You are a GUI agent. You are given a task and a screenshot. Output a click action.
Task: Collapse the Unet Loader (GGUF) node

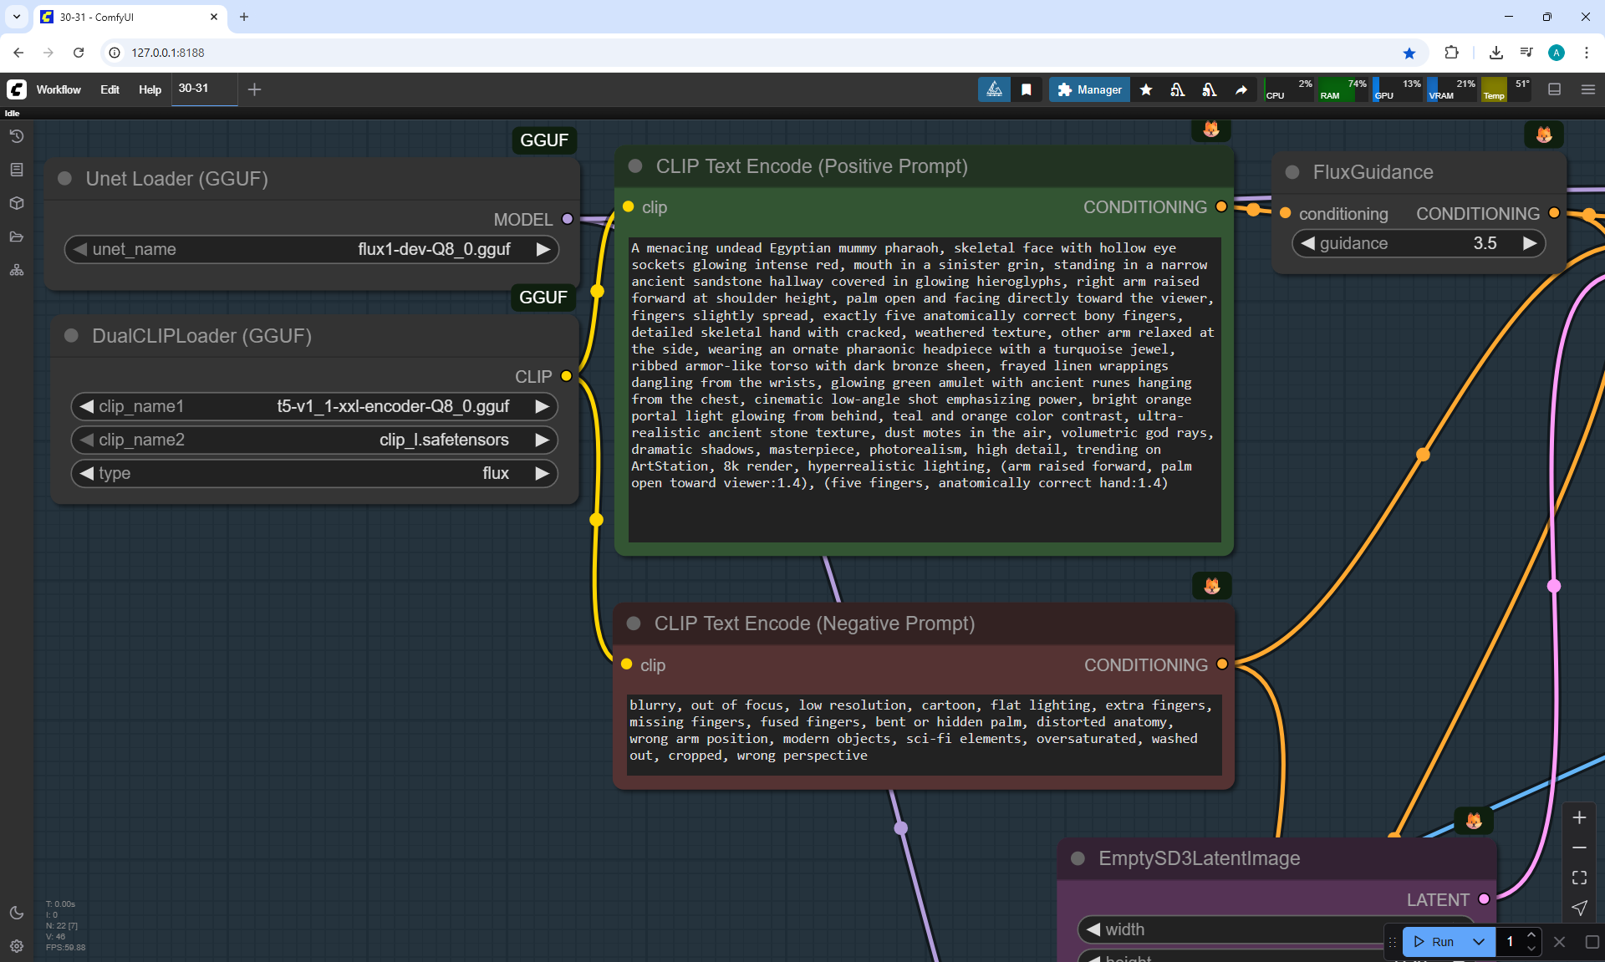[64, 179]
